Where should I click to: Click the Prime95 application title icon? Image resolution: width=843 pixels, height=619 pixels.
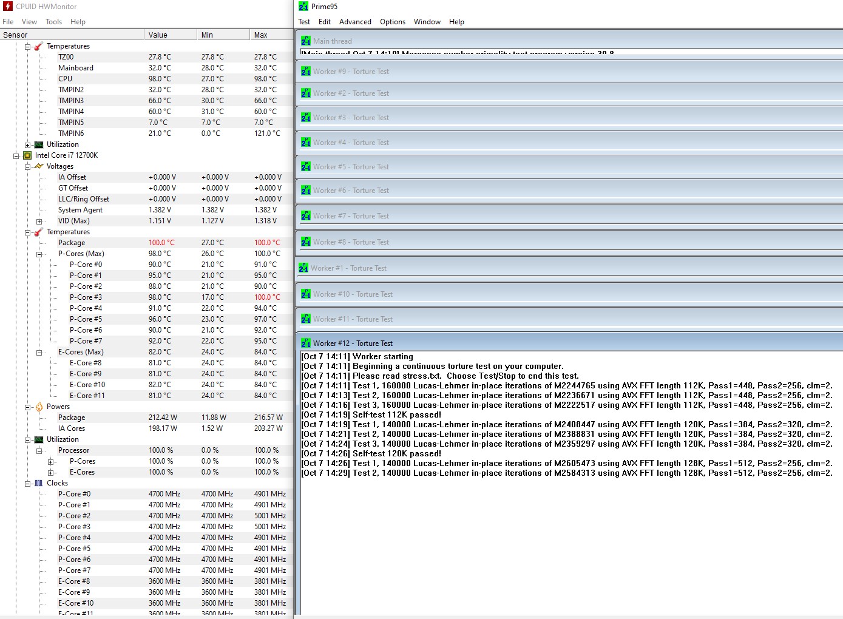pyautogui.click(x=303, y=7)
